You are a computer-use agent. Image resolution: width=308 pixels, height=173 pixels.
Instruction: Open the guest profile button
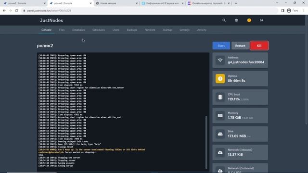(x=293, y=11)
